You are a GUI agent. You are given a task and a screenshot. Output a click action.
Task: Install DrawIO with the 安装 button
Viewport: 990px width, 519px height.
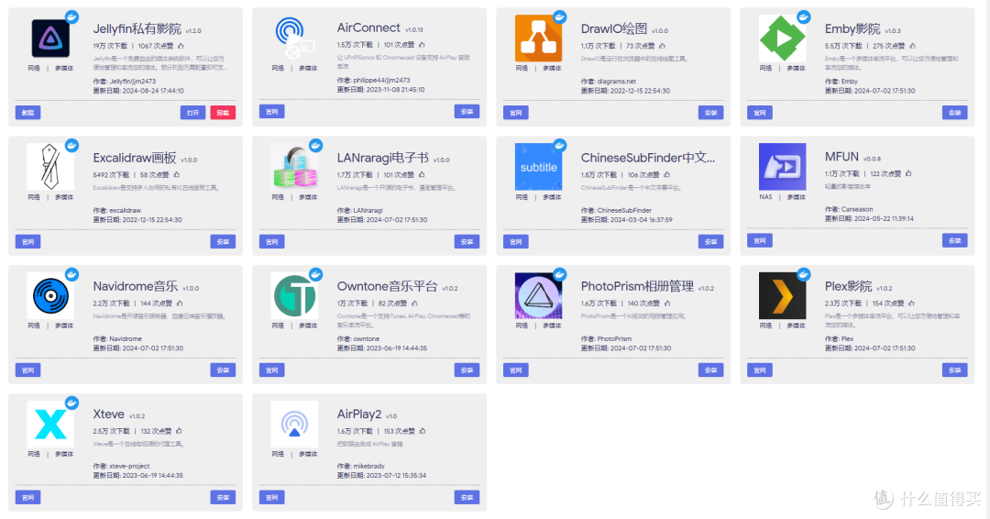[711, 113]
